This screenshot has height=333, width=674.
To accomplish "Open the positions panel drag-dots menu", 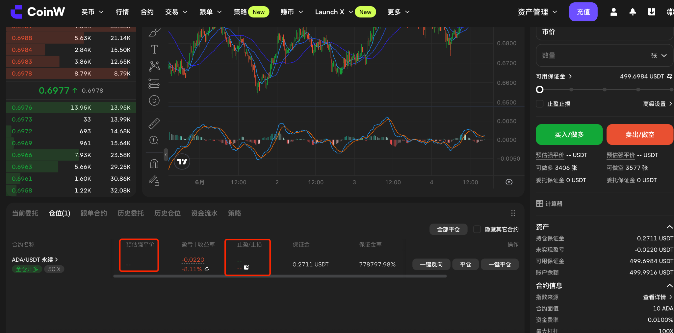I will pos(513,213).
